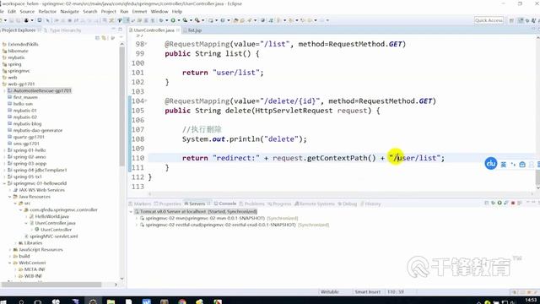The image size is (540, 304).
Task: Click the editor vertical scrollbar thumb
Action: tap(537, 177)
